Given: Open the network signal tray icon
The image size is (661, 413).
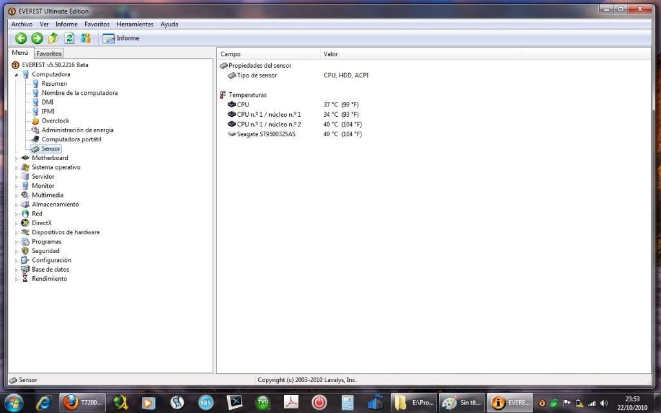Looking at the screenshot, I should pos(592,403).
